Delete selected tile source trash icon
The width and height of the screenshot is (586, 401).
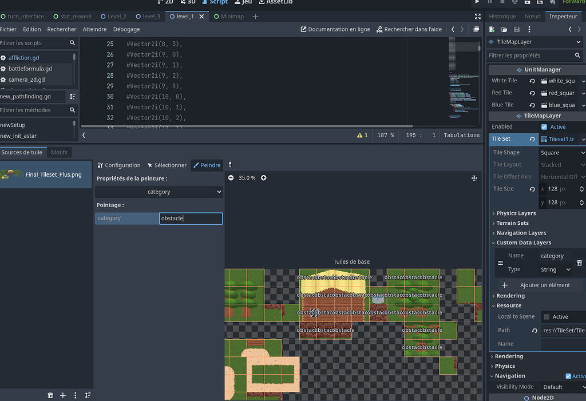pos(50,395)
